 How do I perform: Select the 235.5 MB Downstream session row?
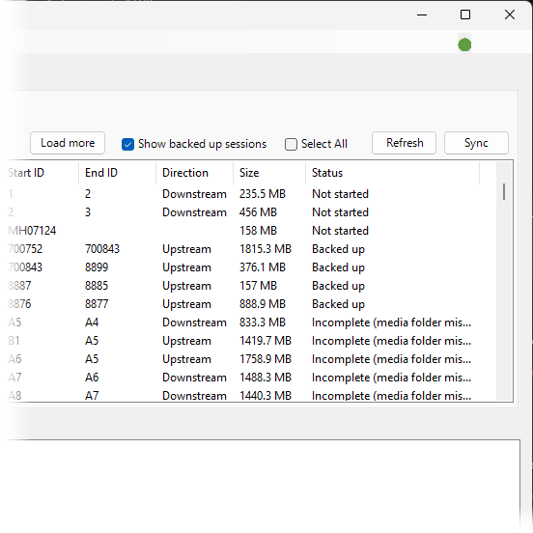click(x=250, y=194)
